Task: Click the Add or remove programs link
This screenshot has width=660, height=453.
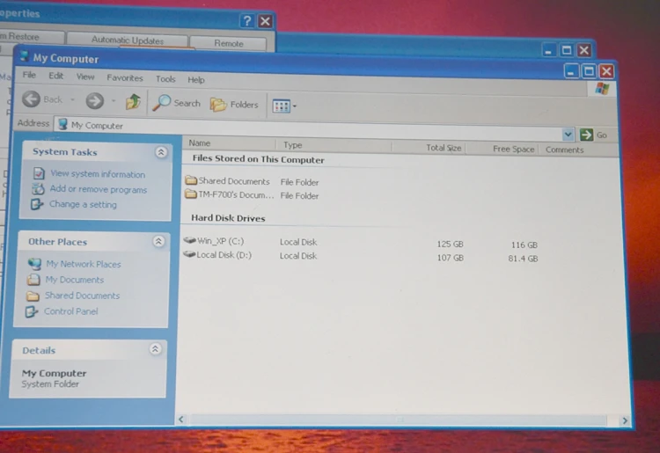Action: [99, 189]
